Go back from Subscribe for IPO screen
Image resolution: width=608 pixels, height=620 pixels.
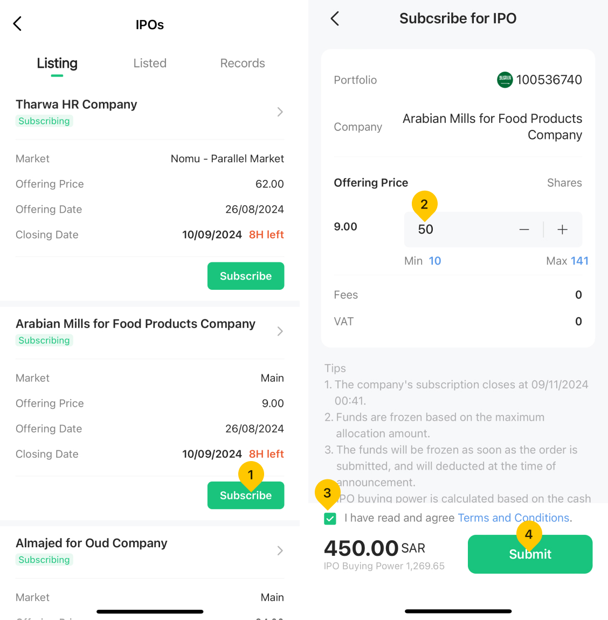(335, 18)
